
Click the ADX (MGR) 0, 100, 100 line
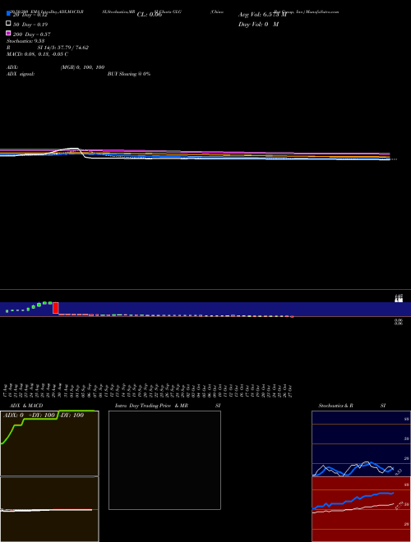55,67
